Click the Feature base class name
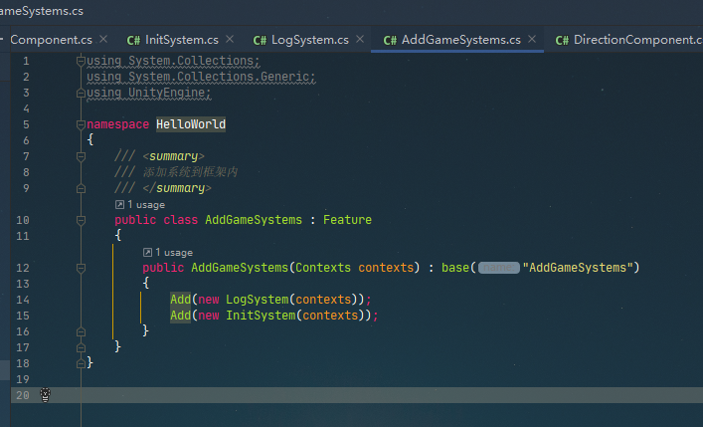 point(347,220)
